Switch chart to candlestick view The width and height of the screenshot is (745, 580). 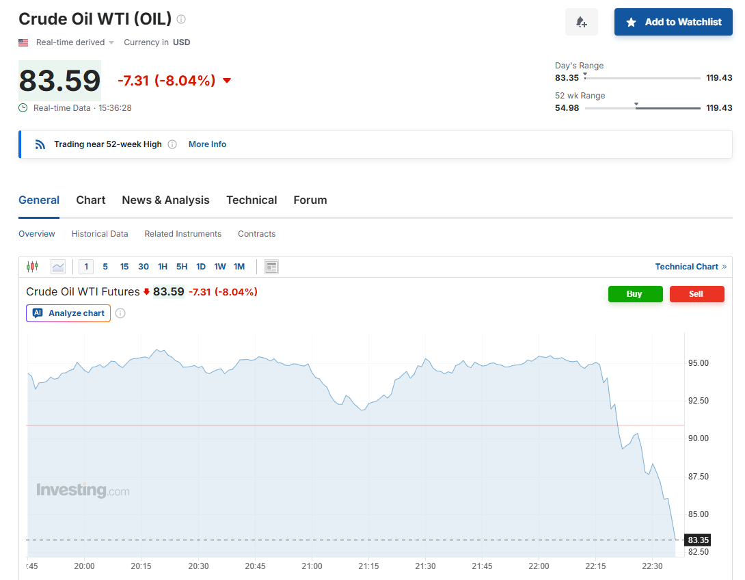32,267
